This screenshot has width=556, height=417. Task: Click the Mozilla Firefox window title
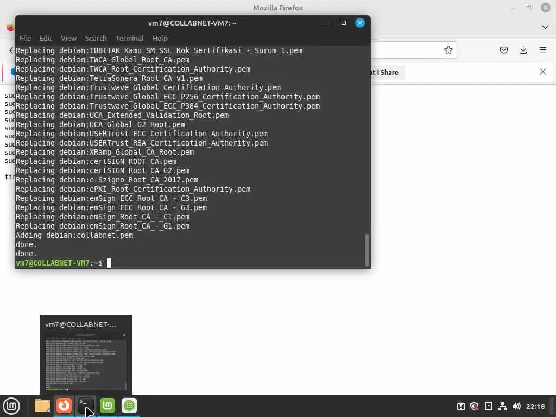[278, 8]
